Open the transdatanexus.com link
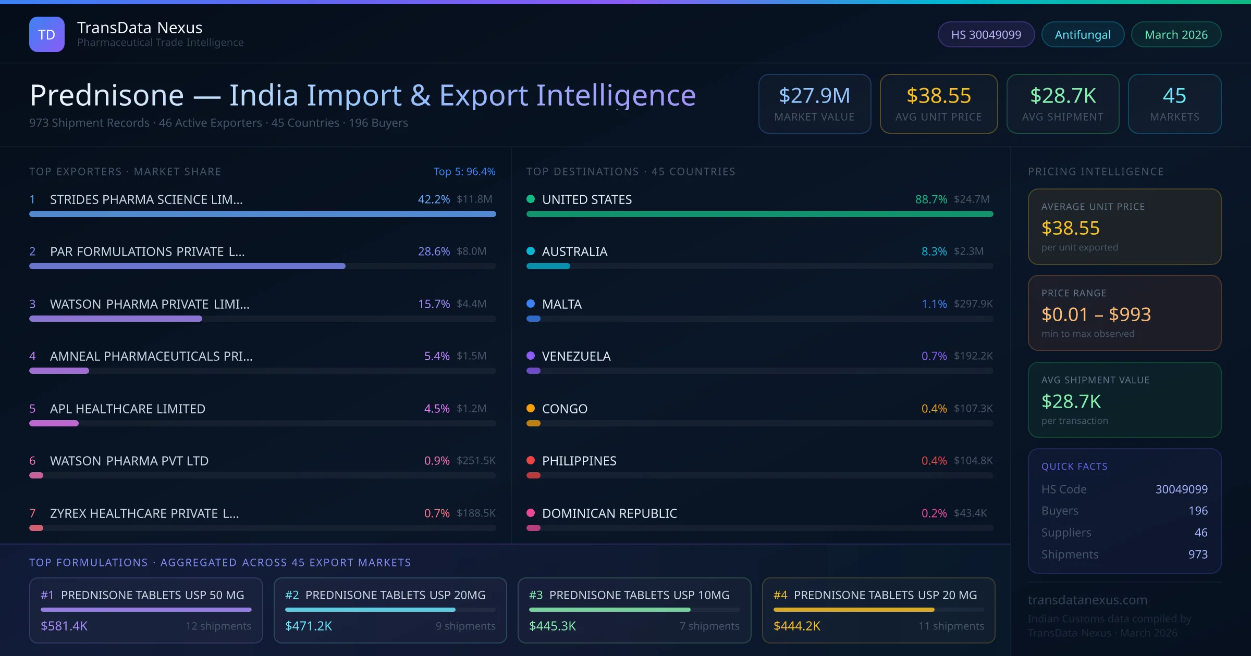 pyautogui.click(x=1087, y=600)
